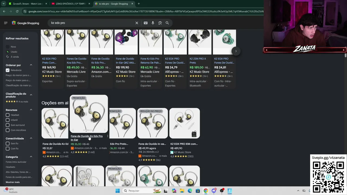Start a voice search with the microphone
Screen dimensions: 347x195
click(x=153, y=23)
